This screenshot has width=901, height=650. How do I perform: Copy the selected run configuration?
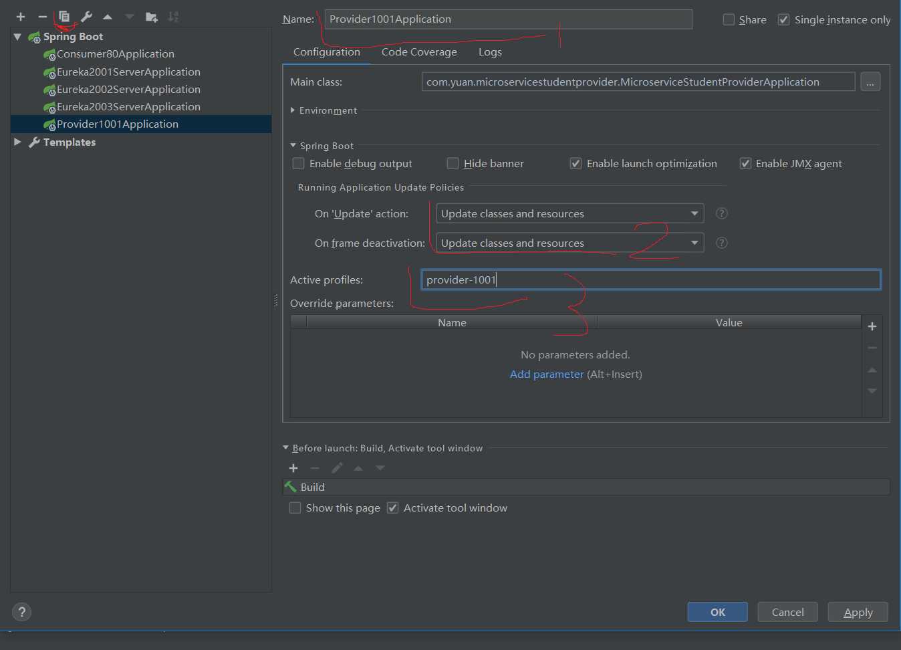coord(64,17)
